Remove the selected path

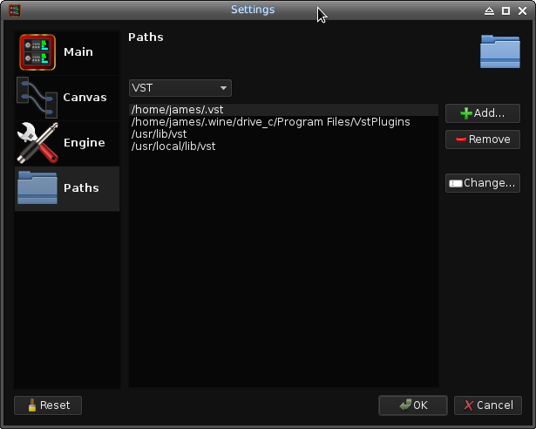click(482, 140)
